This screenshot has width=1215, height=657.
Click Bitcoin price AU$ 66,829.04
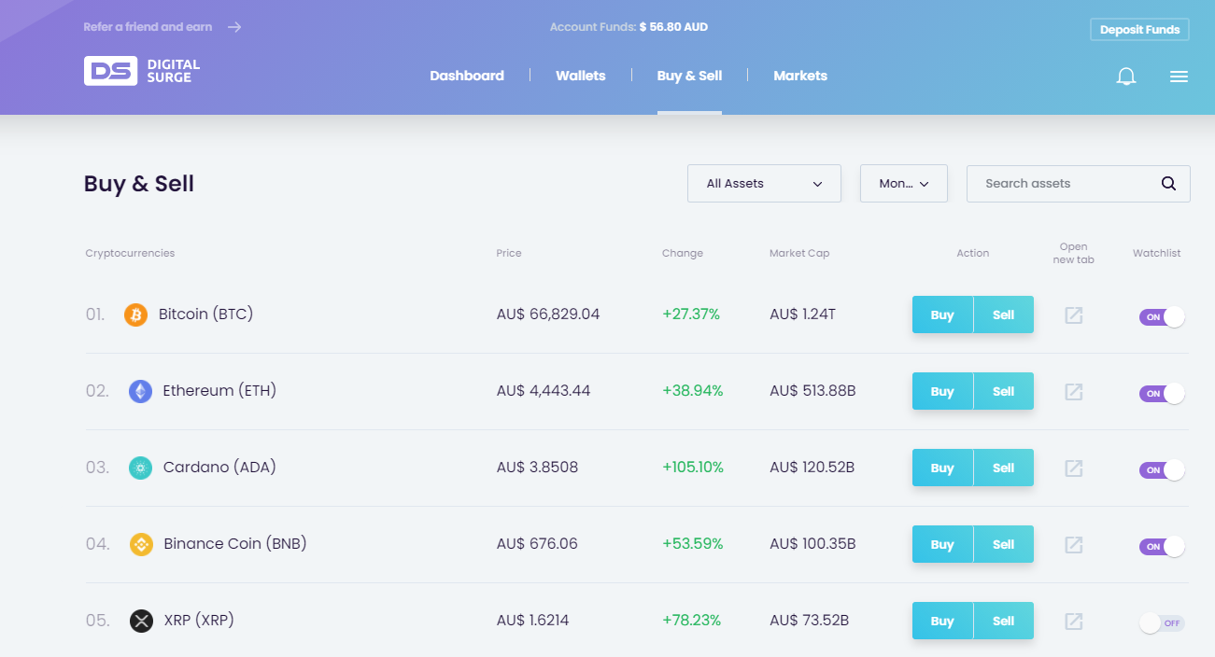click(548, 315)
